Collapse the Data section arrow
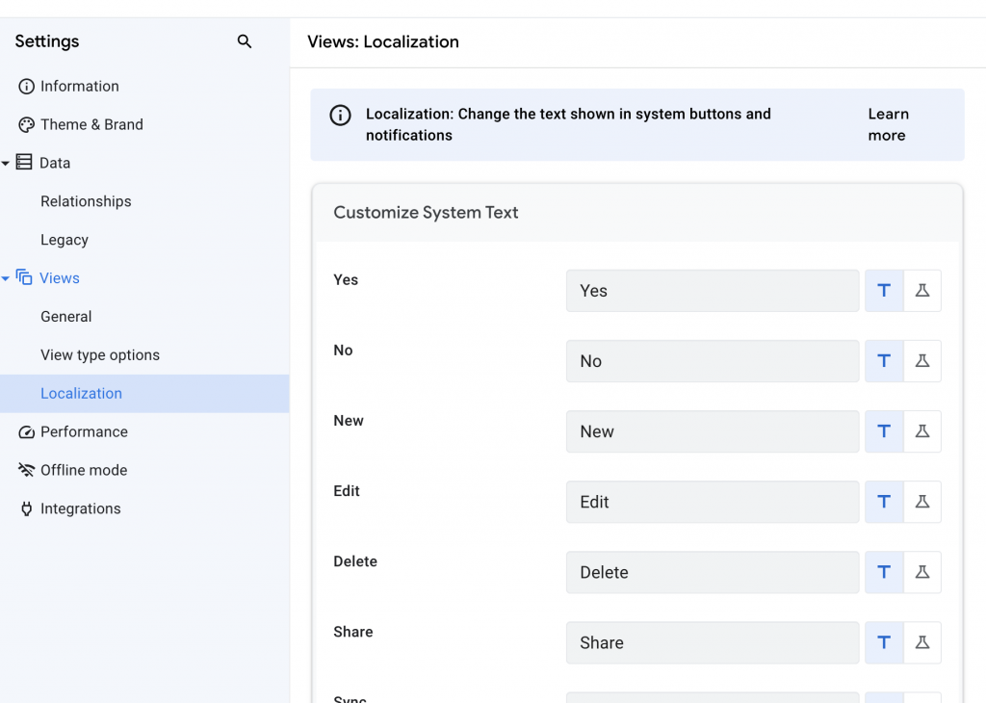986x703 pixels. pos(6,164)
